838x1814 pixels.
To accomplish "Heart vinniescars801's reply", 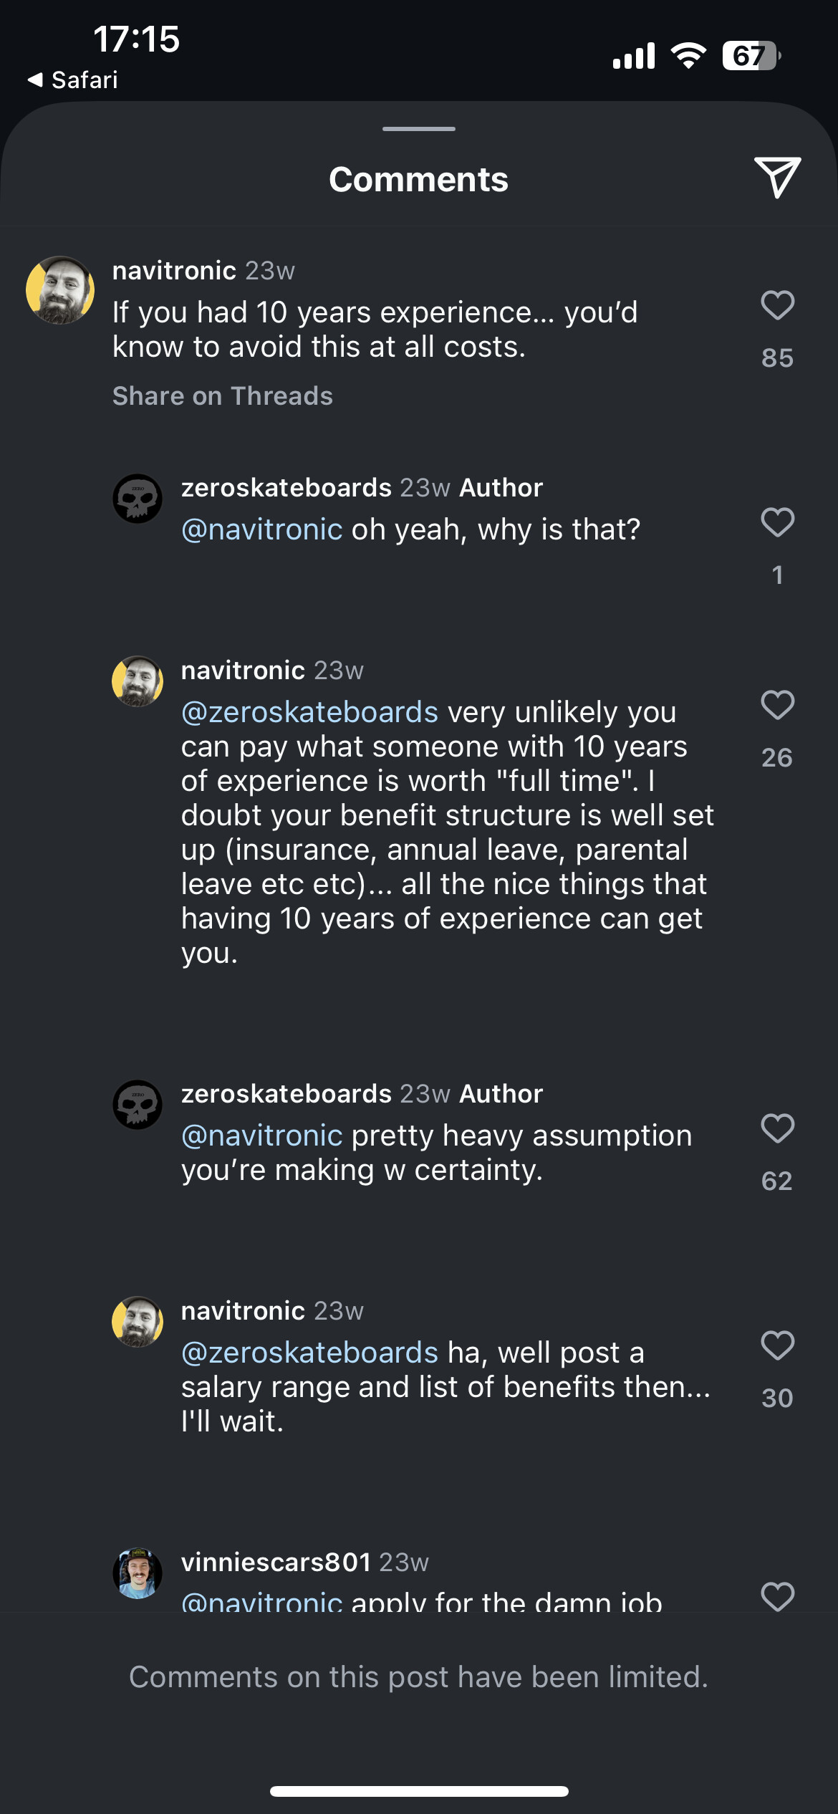I will coord(777,1597).
